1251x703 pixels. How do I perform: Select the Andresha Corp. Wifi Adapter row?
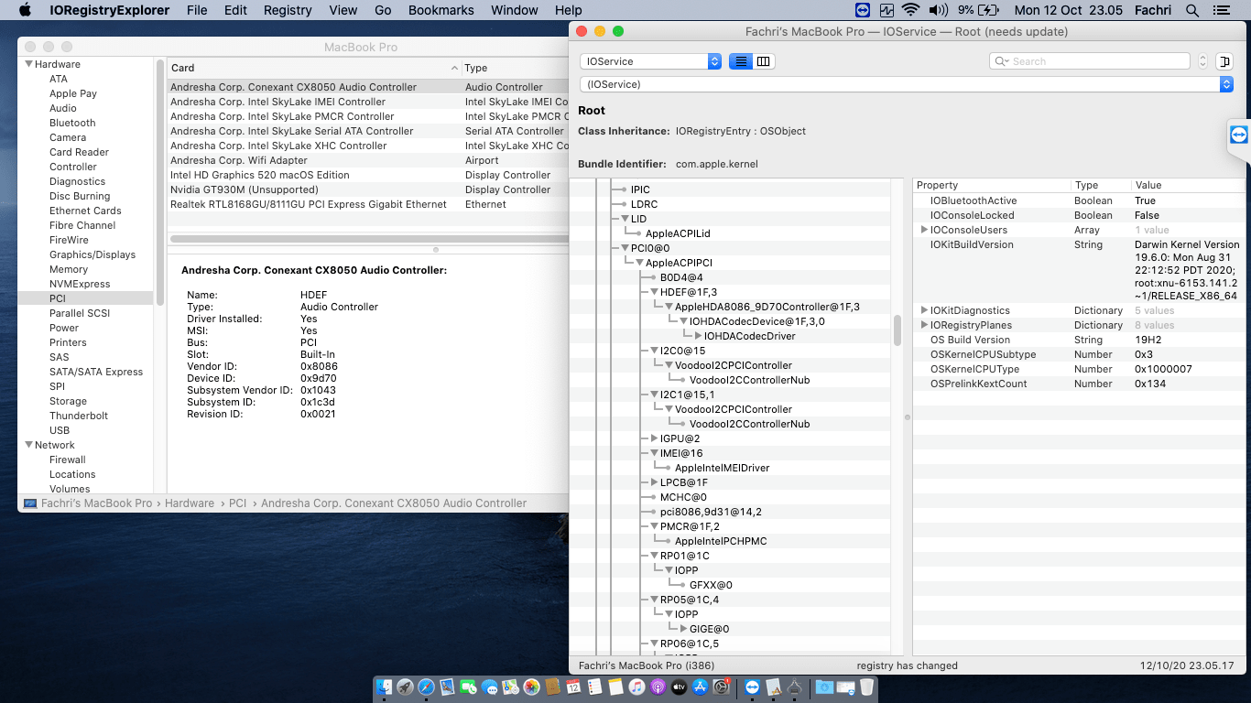click(x=368, y=160)
